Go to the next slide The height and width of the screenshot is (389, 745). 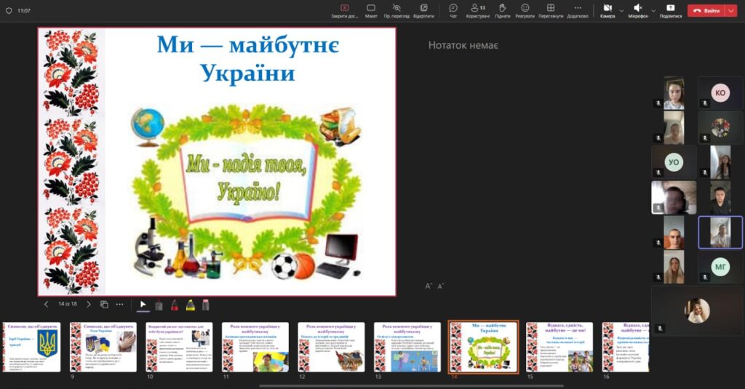pyautogui.click(x=89, y=304)
